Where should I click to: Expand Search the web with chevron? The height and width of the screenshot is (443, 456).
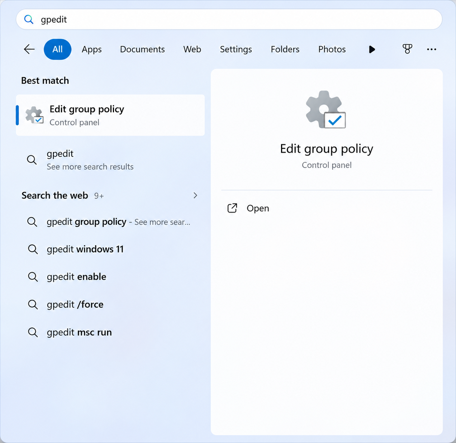(x=195, y=195)
